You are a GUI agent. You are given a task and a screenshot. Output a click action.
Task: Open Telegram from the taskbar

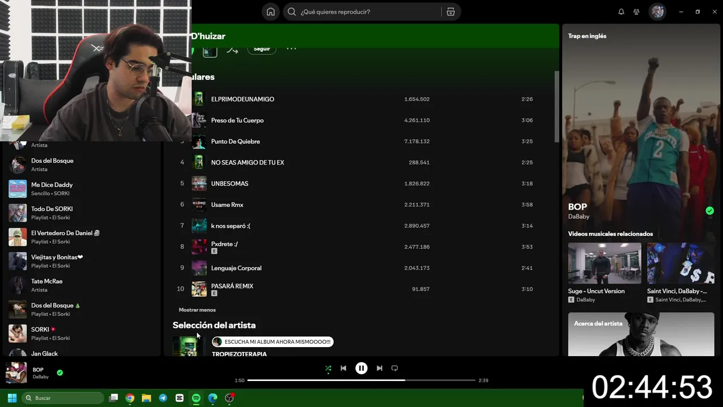pyautogui.click(x=163, y=398)
